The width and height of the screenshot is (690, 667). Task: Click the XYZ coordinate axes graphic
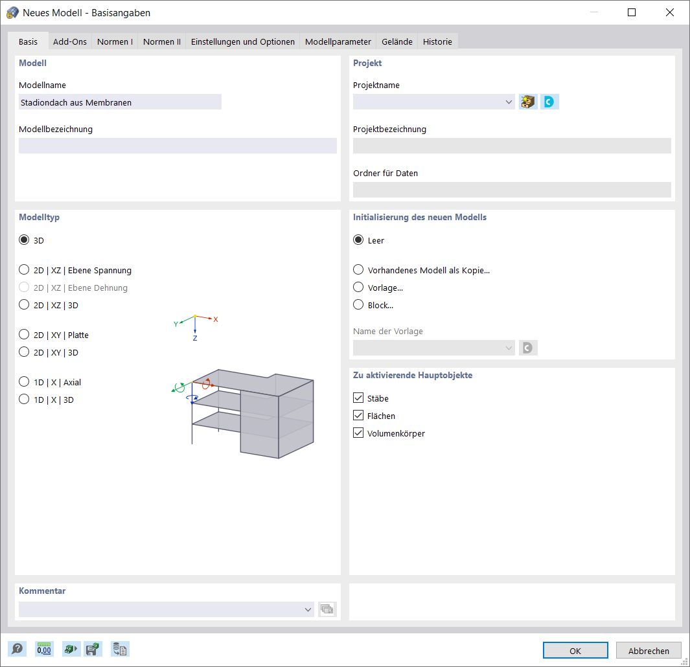[x=196, y=328]
